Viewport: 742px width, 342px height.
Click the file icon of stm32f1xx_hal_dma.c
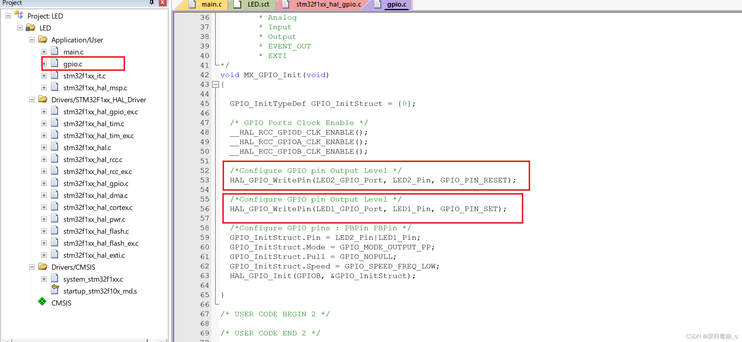(x=54, y=195)
